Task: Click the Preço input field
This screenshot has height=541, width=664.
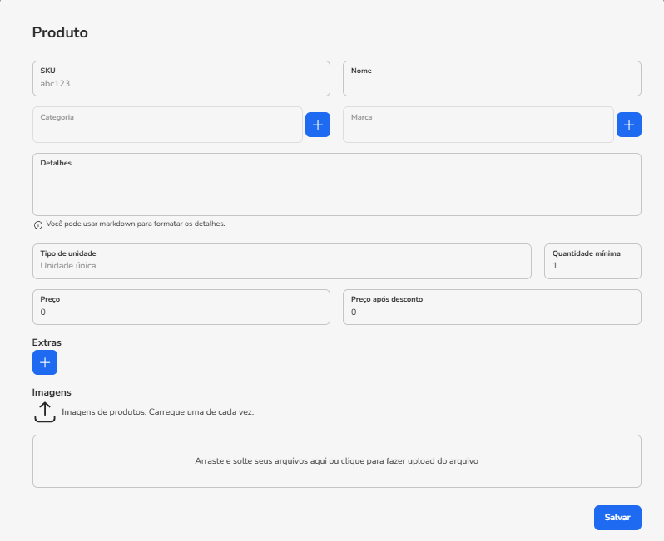Action: 181,307
